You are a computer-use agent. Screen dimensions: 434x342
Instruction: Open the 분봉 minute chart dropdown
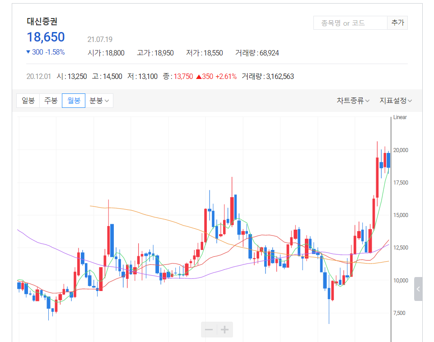pos(99,101)
